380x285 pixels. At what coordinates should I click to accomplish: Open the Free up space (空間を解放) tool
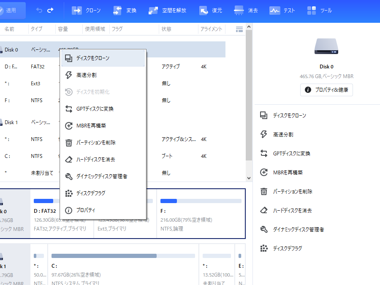[x=153, y=11]
